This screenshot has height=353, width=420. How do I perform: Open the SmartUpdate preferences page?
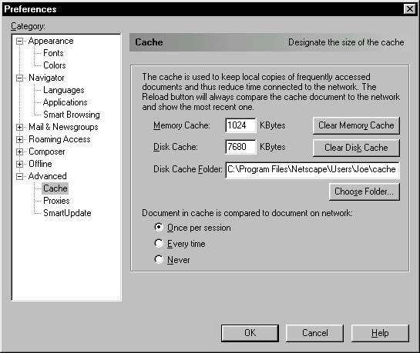(x=67, y=213)
